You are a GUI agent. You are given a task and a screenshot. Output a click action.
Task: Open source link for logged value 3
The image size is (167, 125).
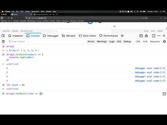coord(150,76)
